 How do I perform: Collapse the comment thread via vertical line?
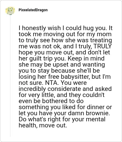click(x=10, y=76)
